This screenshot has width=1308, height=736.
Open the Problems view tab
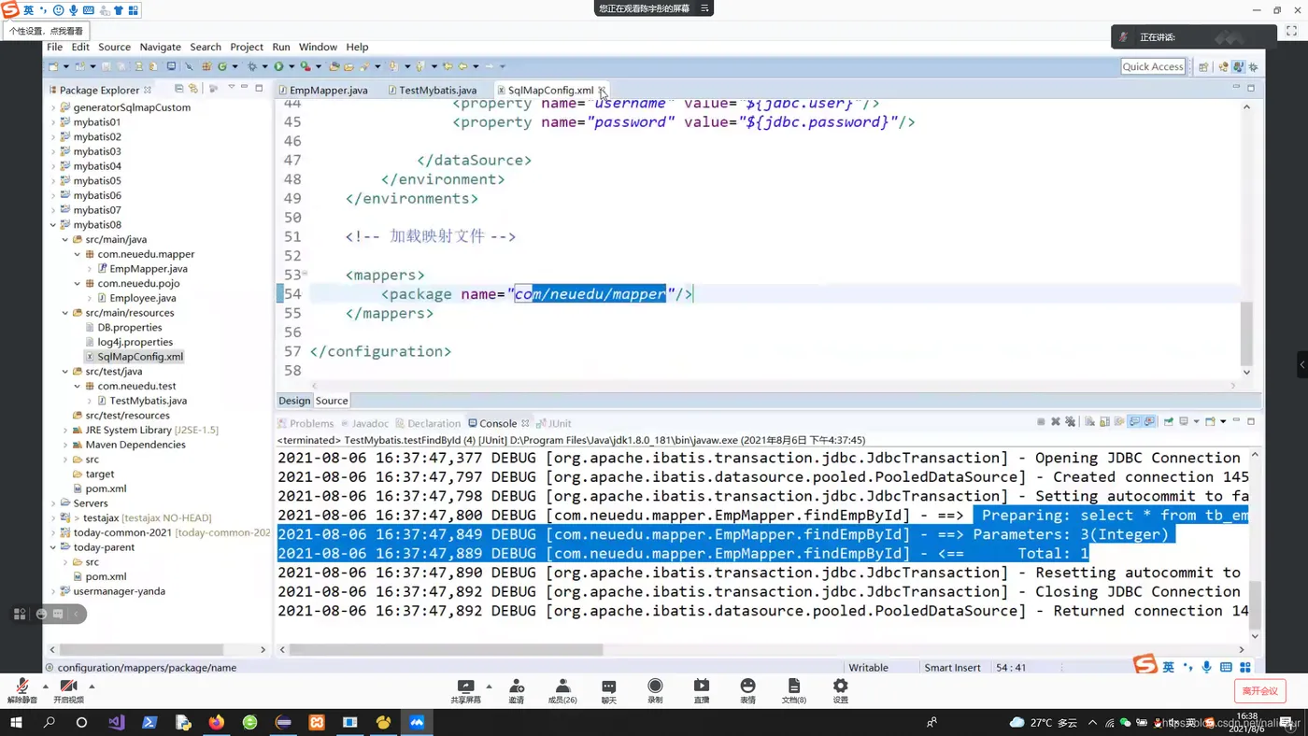tap(306, 423)
